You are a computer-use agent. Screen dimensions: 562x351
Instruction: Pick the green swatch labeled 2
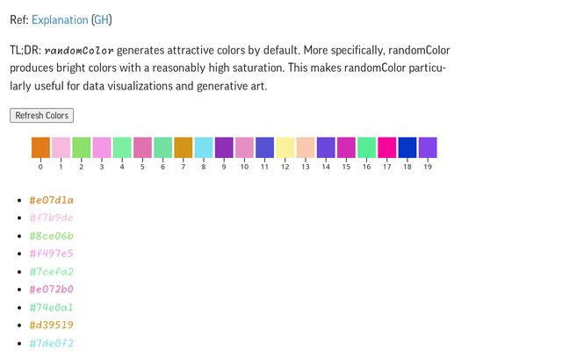(82, 147)
